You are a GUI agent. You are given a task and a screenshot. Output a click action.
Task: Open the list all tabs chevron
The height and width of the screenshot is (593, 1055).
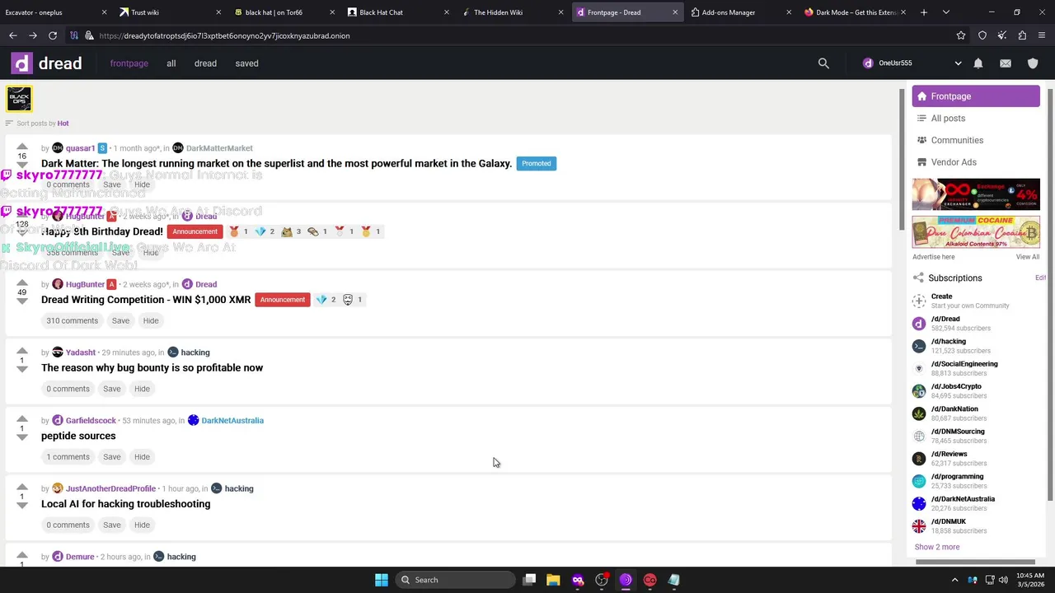946,12
